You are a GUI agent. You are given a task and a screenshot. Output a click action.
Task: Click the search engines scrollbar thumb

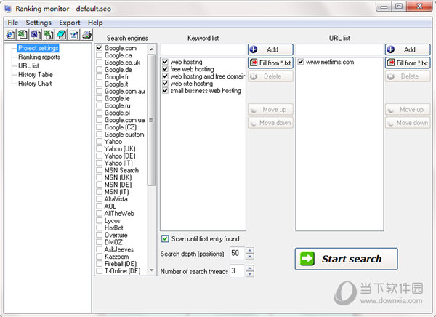click(x=152, y=120)
